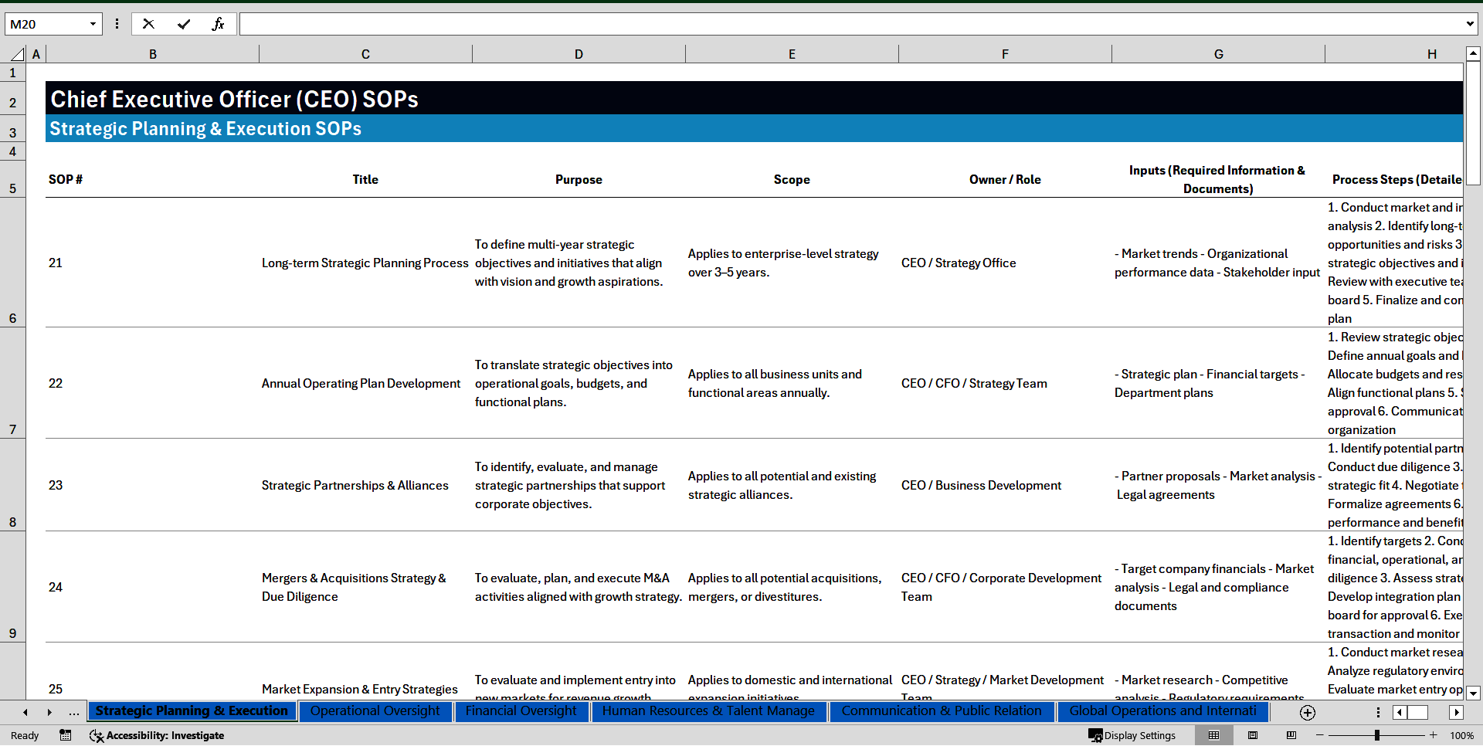Image resolution: width=1483 pixels, height=746 pixels.
Task: Switch to Page Layout view
Action: point(1253,735)
